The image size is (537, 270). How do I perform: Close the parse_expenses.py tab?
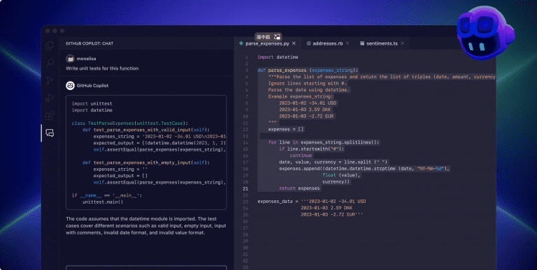(294, 43)
